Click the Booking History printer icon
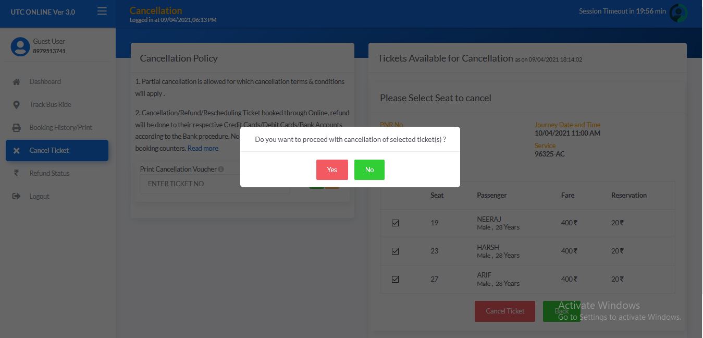 pyautogui.click(x=17, y=128)
